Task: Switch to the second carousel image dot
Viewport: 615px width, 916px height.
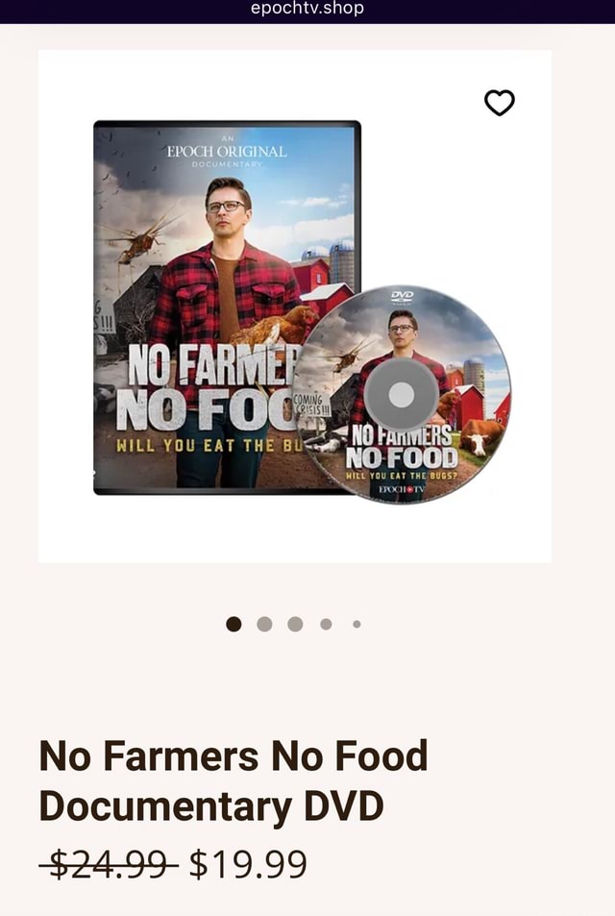Action: (x=264, y=624)
